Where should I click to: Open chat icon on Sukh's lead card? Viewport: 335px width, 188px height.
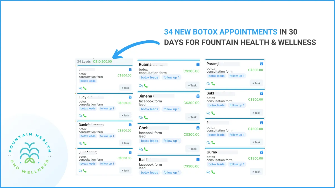[208, 113]
